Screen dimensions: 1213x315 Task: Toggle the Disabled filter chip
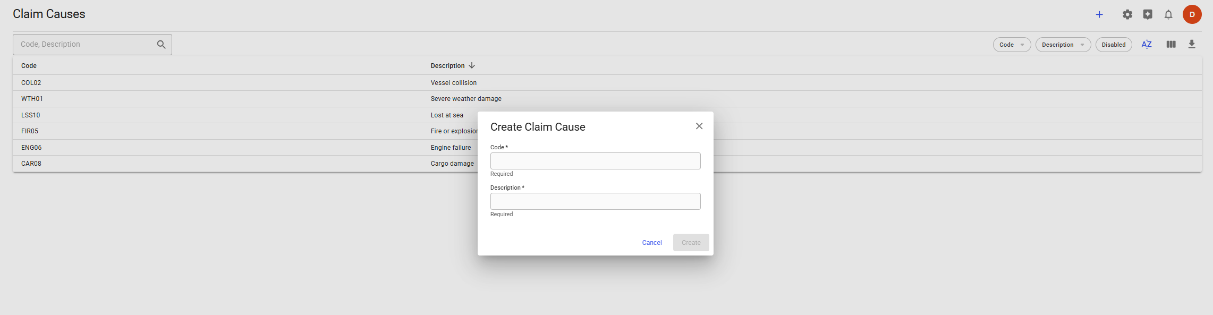pos(1114,45)
